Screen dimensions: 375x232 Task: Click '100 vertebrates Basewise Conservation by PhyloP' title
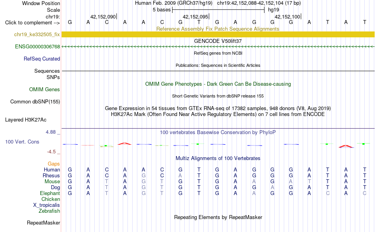coord(218,133)
